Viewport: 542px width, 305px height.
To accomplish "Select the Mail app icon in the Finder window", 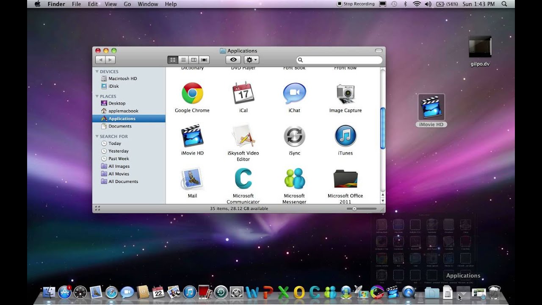I will [192, 179].
